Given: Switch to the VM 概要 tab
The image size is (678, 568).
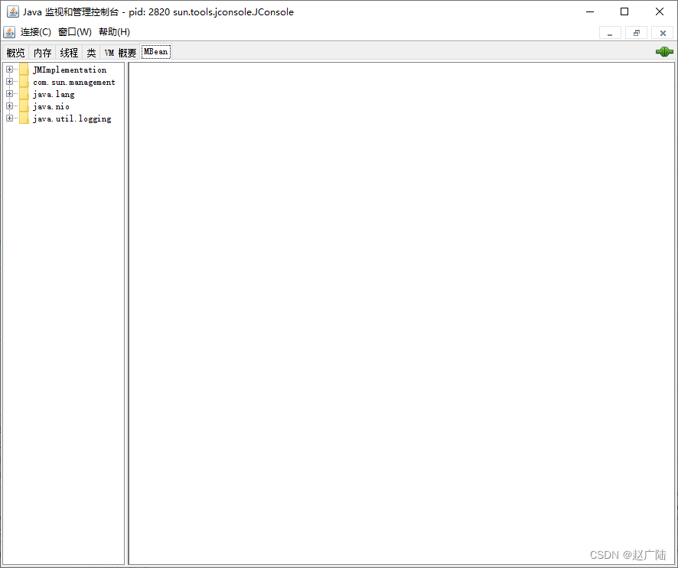Looking at the screenshot, I should [120, 52].
